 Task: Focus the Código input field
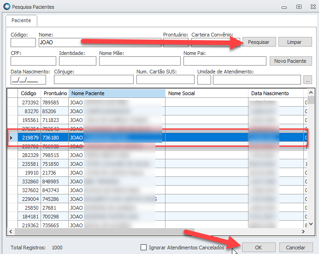23,42
